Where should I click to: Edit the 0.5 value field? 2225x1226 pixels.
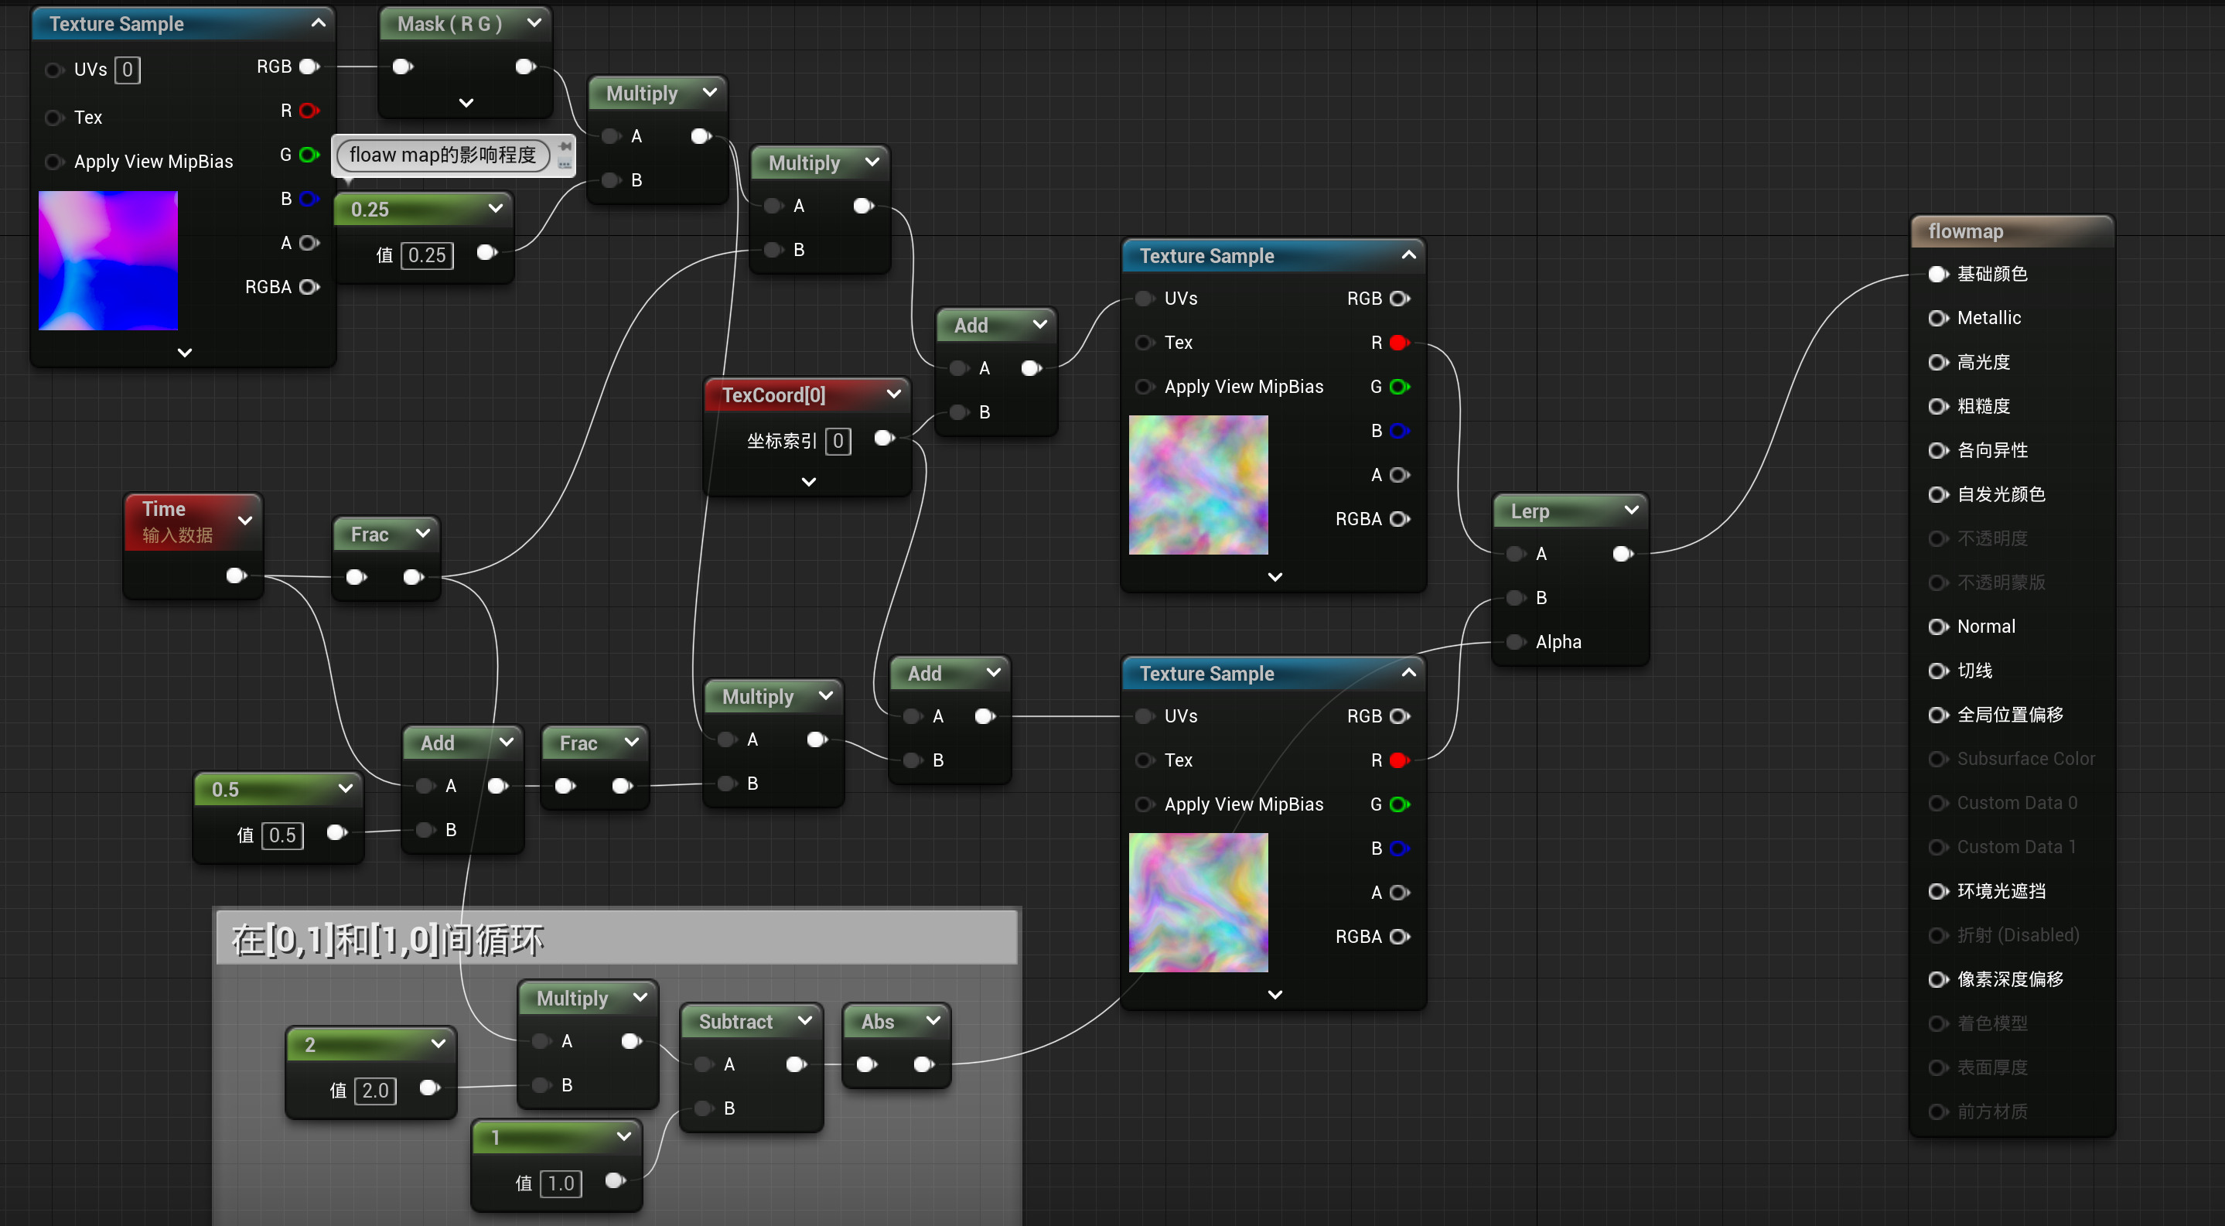point(282,835)
